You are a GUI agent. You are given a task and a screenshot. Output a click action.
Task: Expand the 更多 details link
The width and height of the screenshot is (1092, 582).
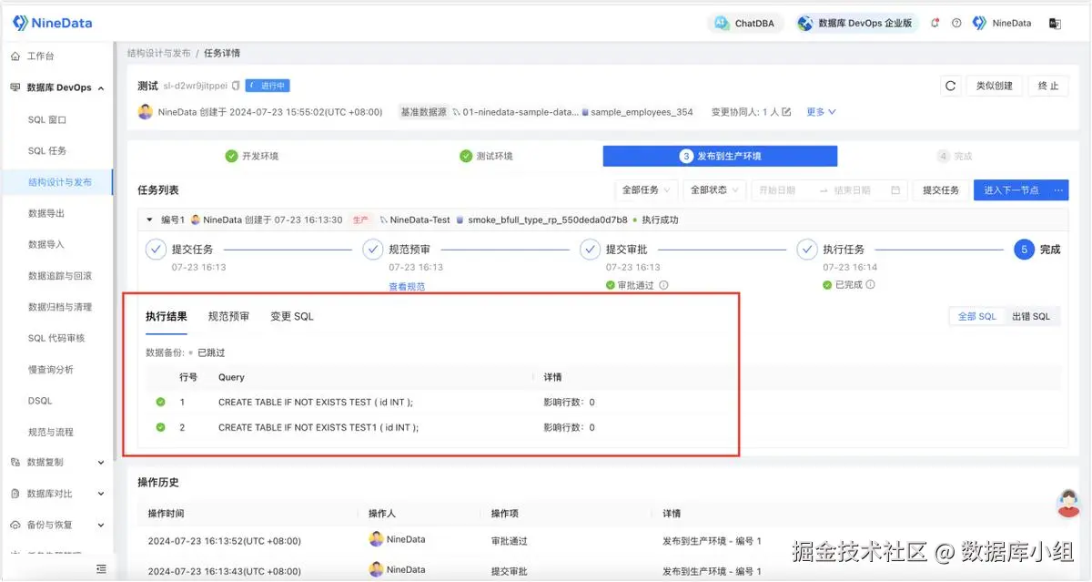[x=821, y=112]
